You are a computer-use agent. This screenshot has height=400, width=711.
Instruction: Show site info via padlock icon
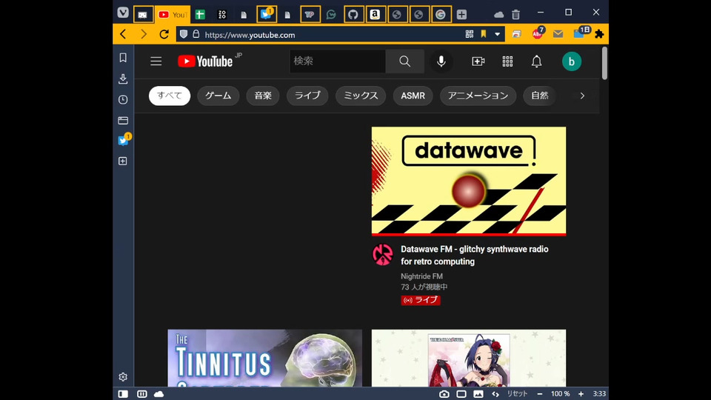tap(196, 34)
